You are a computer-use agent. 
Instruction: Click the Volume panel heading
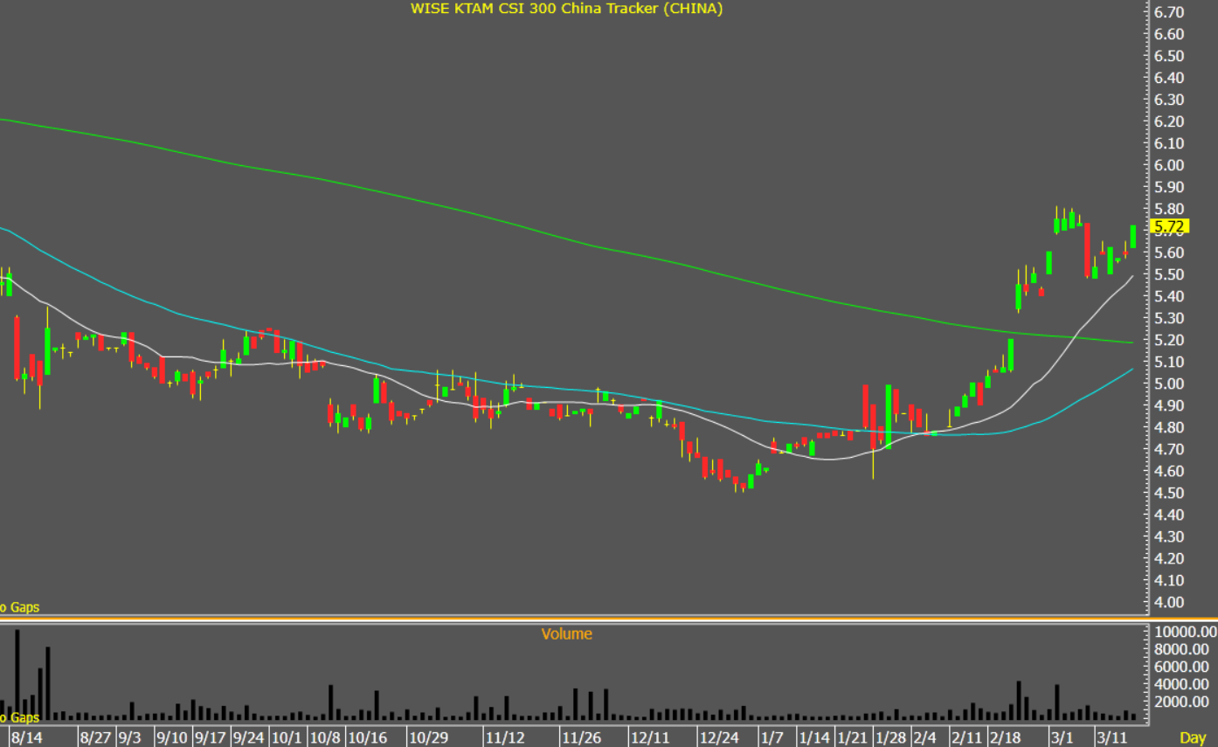coord(566,634)
